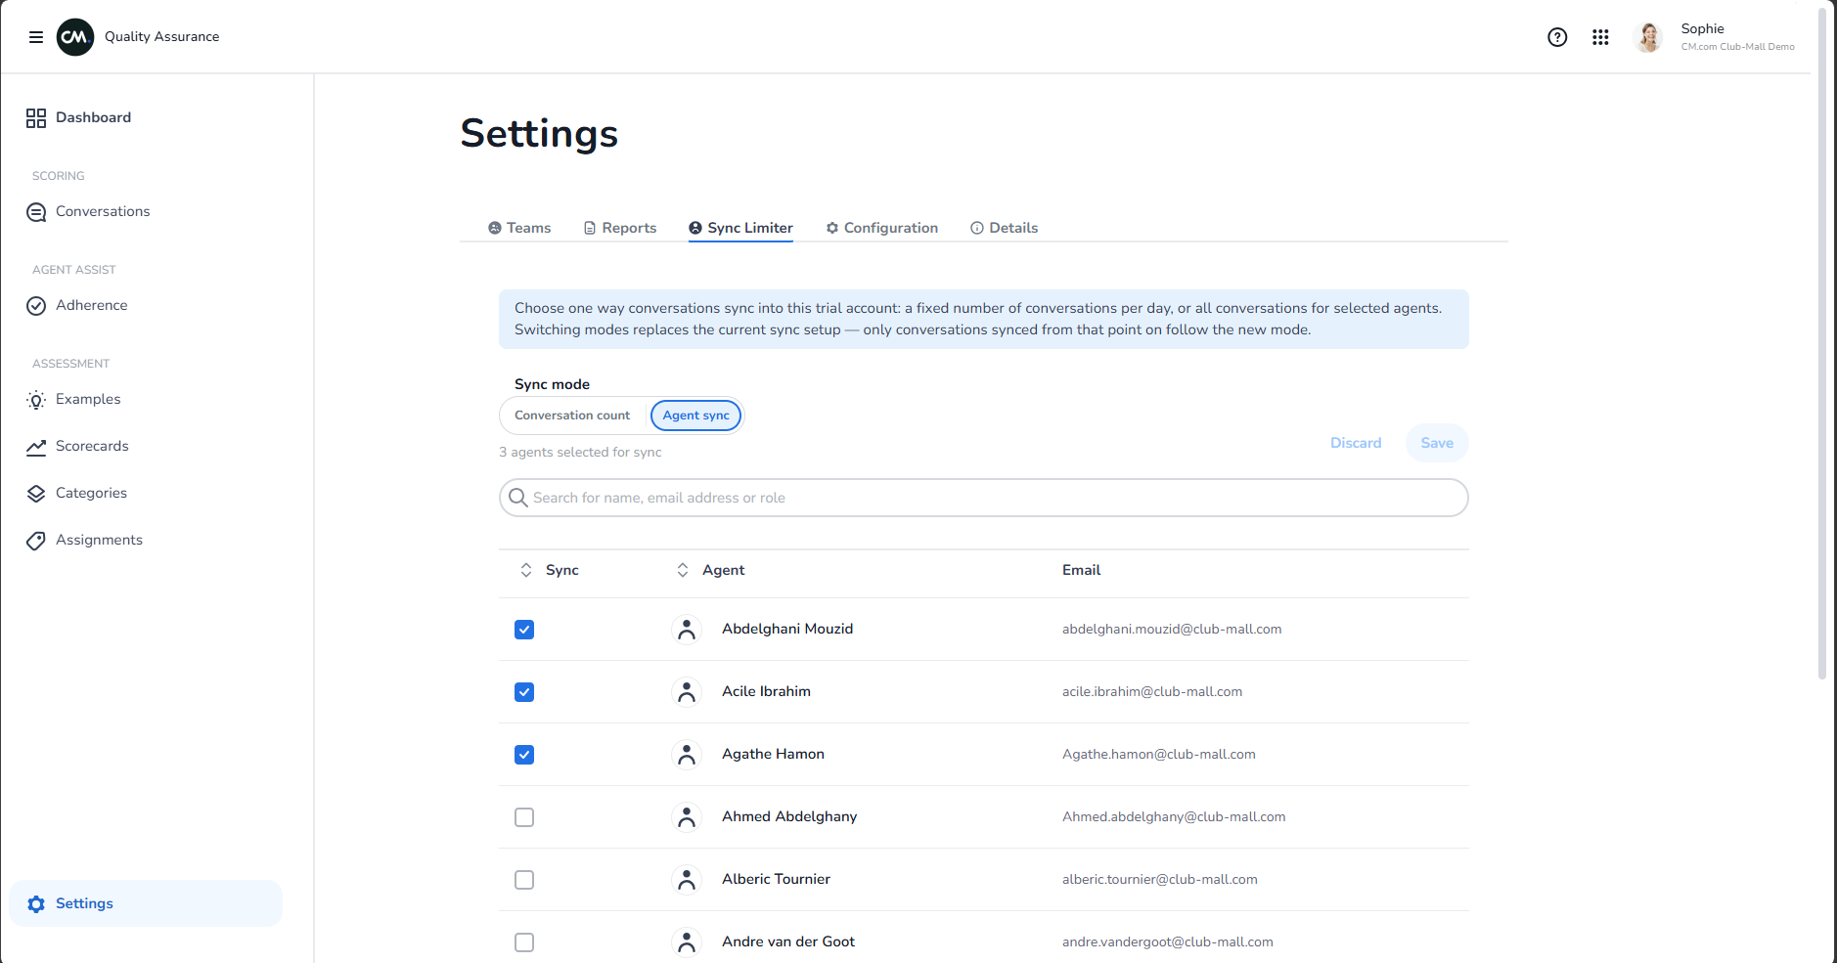This screenshot has width=1837, height=963.
Task: Open the apps grid launcher
Action: tap(1600, 37)
